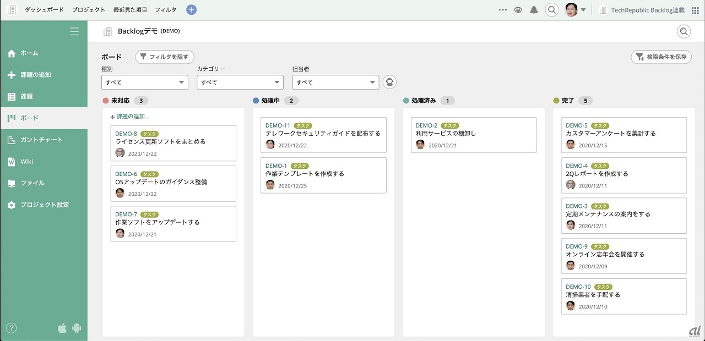This screenshot has width=705, height=341.
Task: Open ガントチャート in the sidebar
Action: (42, 140)
